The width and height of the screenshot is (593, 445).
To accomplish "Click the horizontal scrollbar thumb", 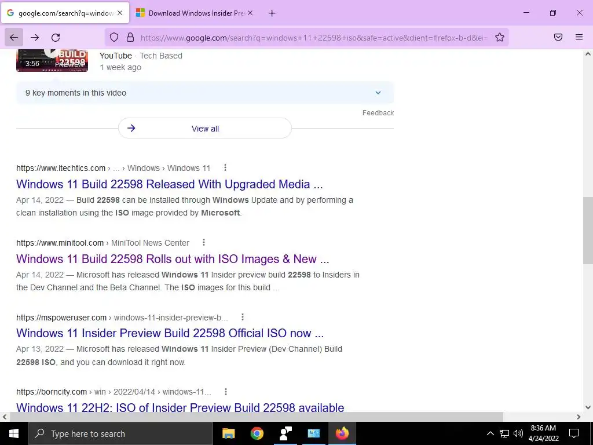I will pyautogui.click(x=256, y=417).
